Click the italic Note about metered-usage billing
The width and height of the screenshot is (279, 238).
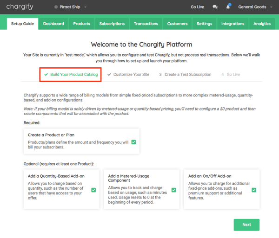[x=139, y=111]
